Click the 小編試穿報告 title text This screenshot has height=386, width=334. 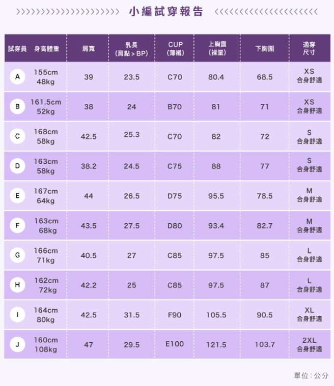pos(166,12)
